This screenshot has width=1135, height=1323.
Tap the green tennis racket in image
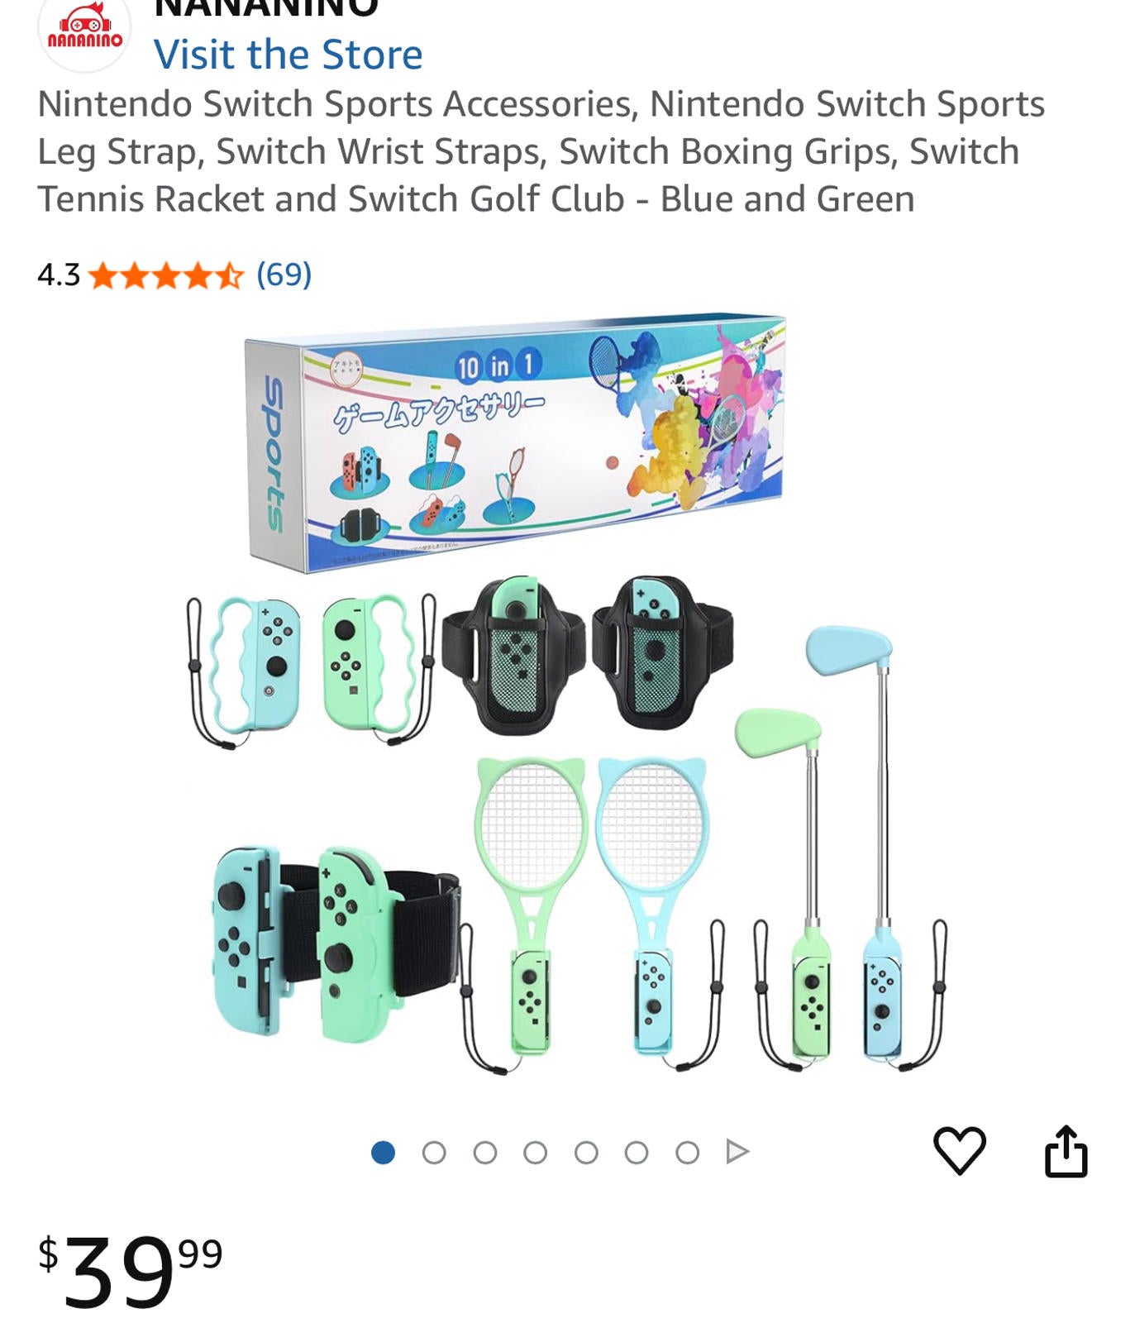pyautogui.click(x=529, y=905)
